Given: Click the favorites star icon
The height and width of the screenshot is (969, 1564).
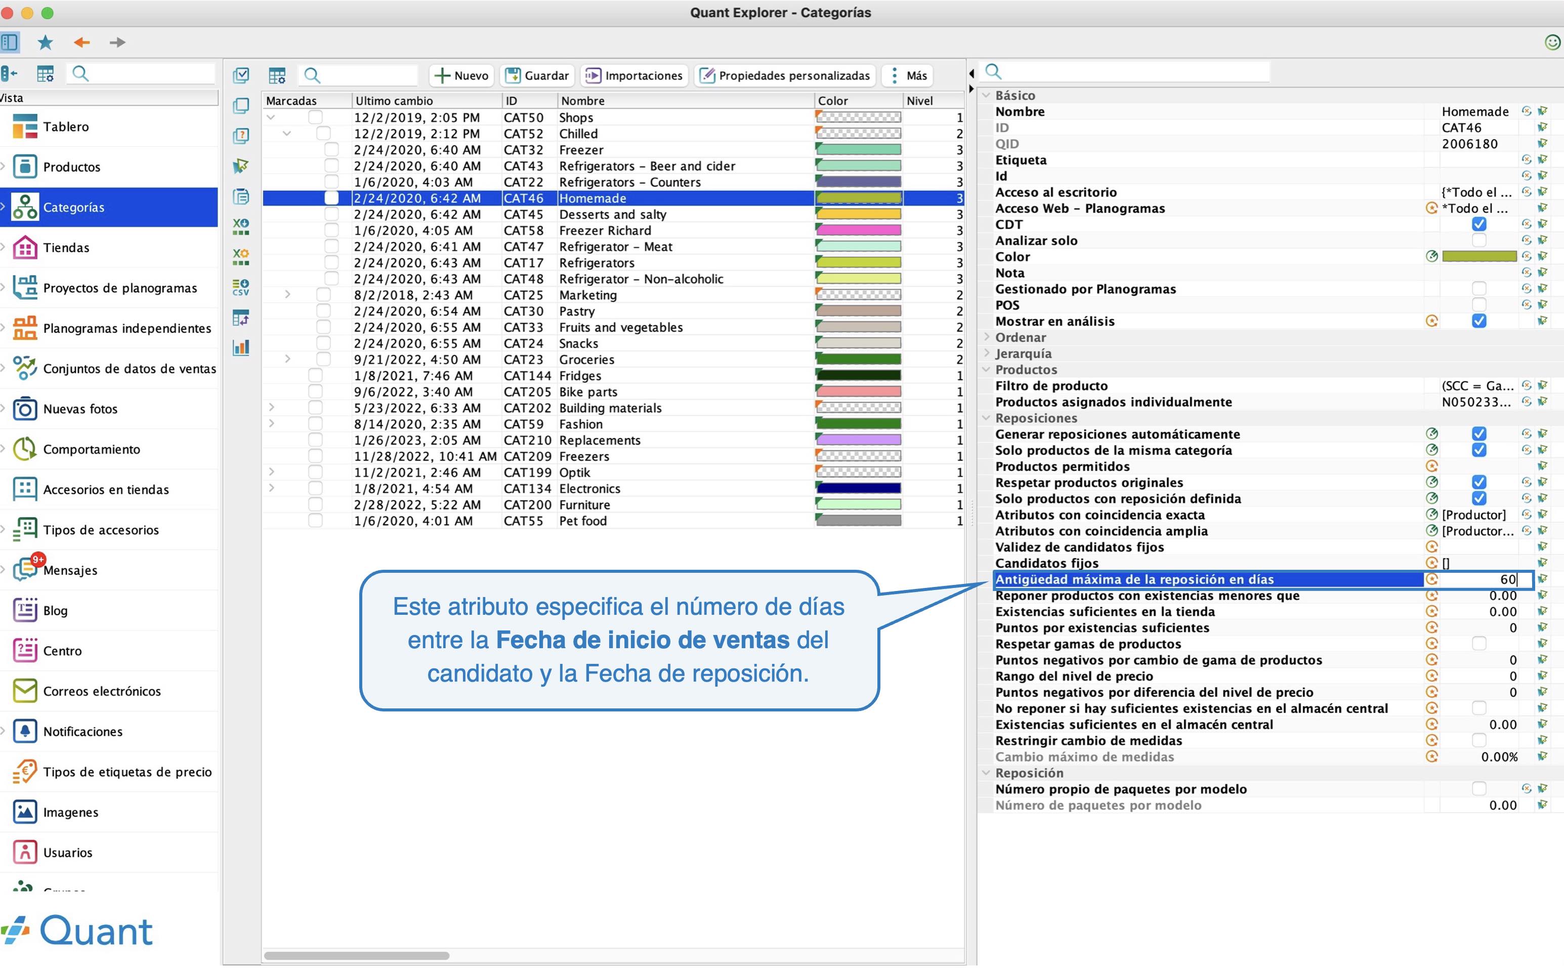Looking at the screenshot, I should tap(45, 43).
